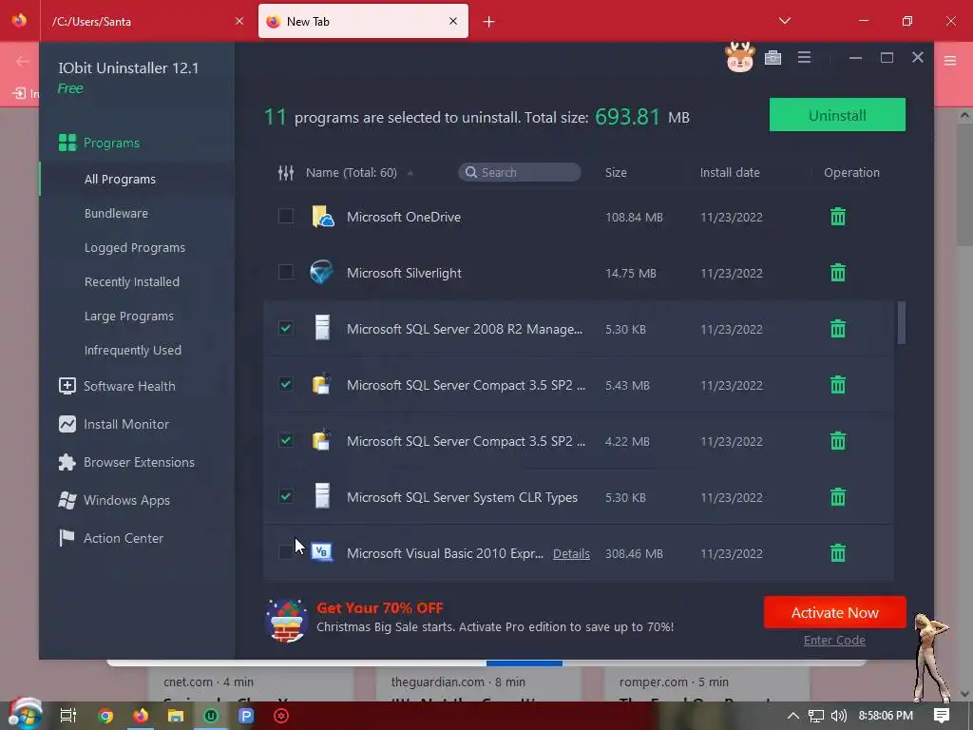Open Firefox list all tabs dropdown

coord(784,21)
